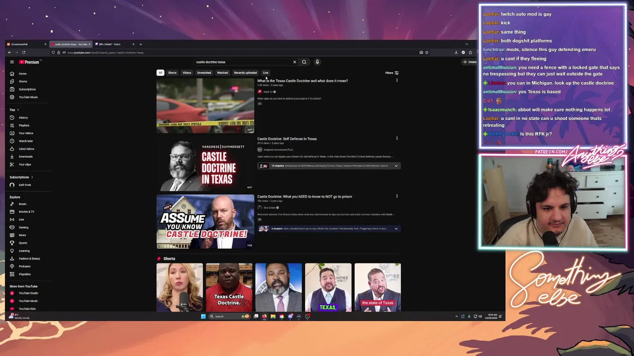Bookmark this page with star icon
Image resolution: width=634 pixels, height=356 pixels.
(x=426, y=52)
